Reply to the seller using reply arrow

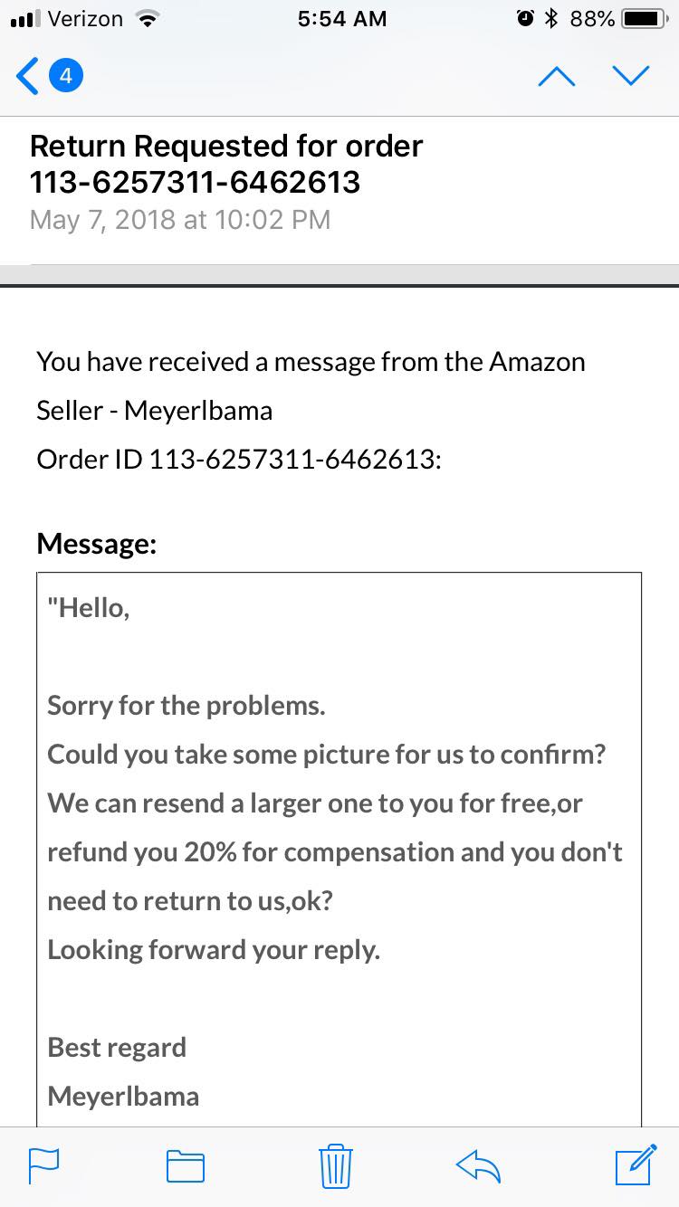(479, 1165)
